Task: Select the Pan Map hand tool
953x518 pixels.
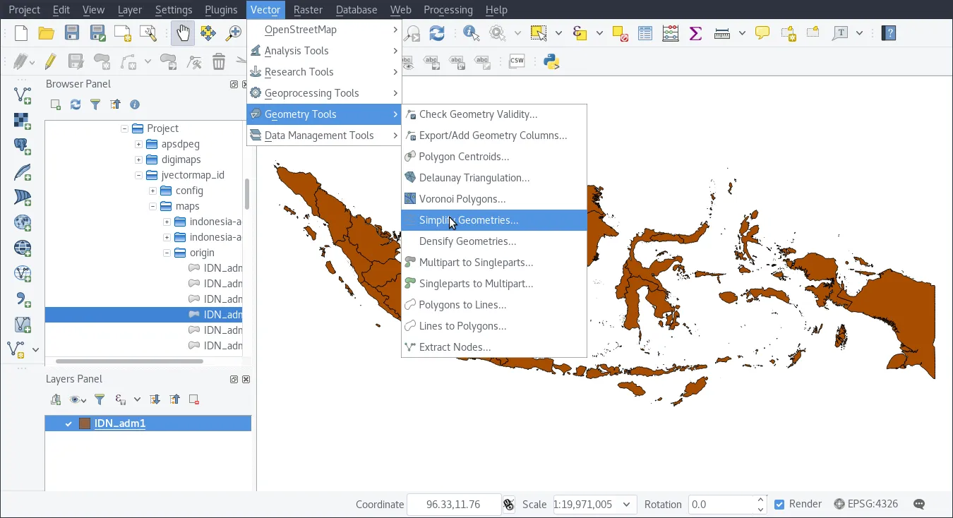Action: click(x=183, y=32)
